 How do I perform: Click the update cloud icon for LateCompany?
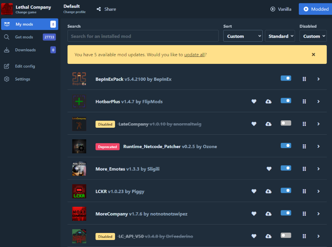pyautogui.click(x=269, y=124)
